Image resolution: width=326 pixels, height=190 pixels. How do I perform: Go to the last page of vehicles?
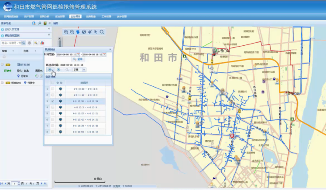[x=45, y=183]
